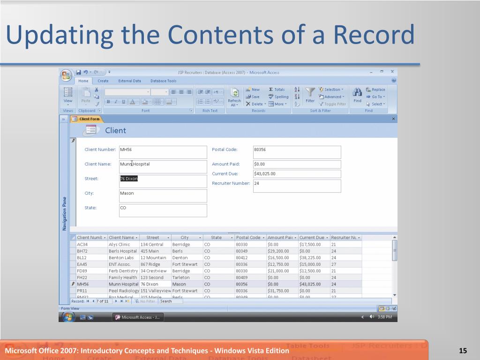Open volume control in system tray

pos(372,317)
